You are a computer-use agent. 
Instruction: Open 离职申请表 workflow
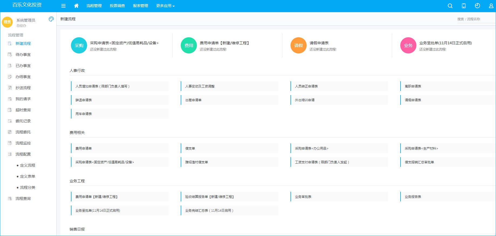coord(448,86)
